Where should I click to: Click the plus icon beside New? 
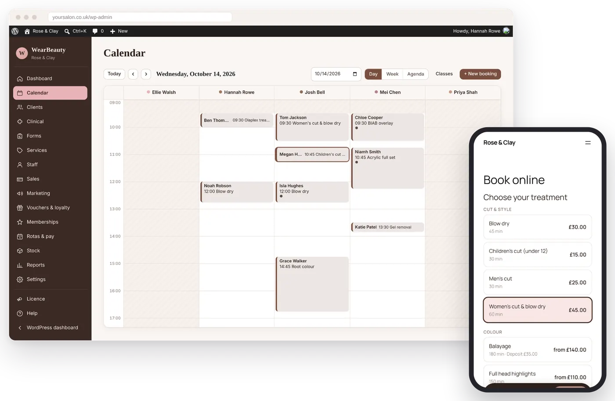(112, 31)
